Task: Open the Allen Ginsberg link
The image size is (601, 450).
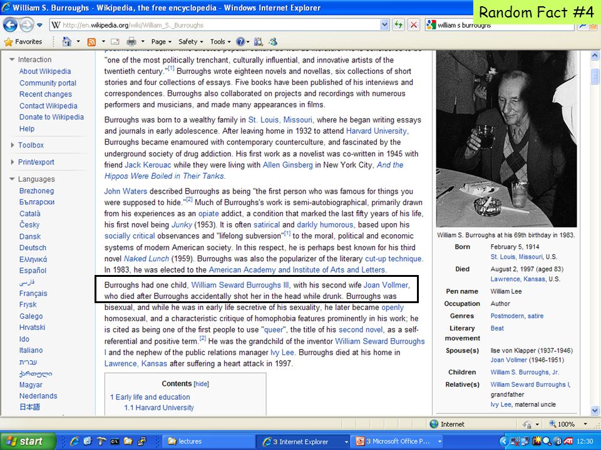Action: pyautogui.click(x=287, y=165)
